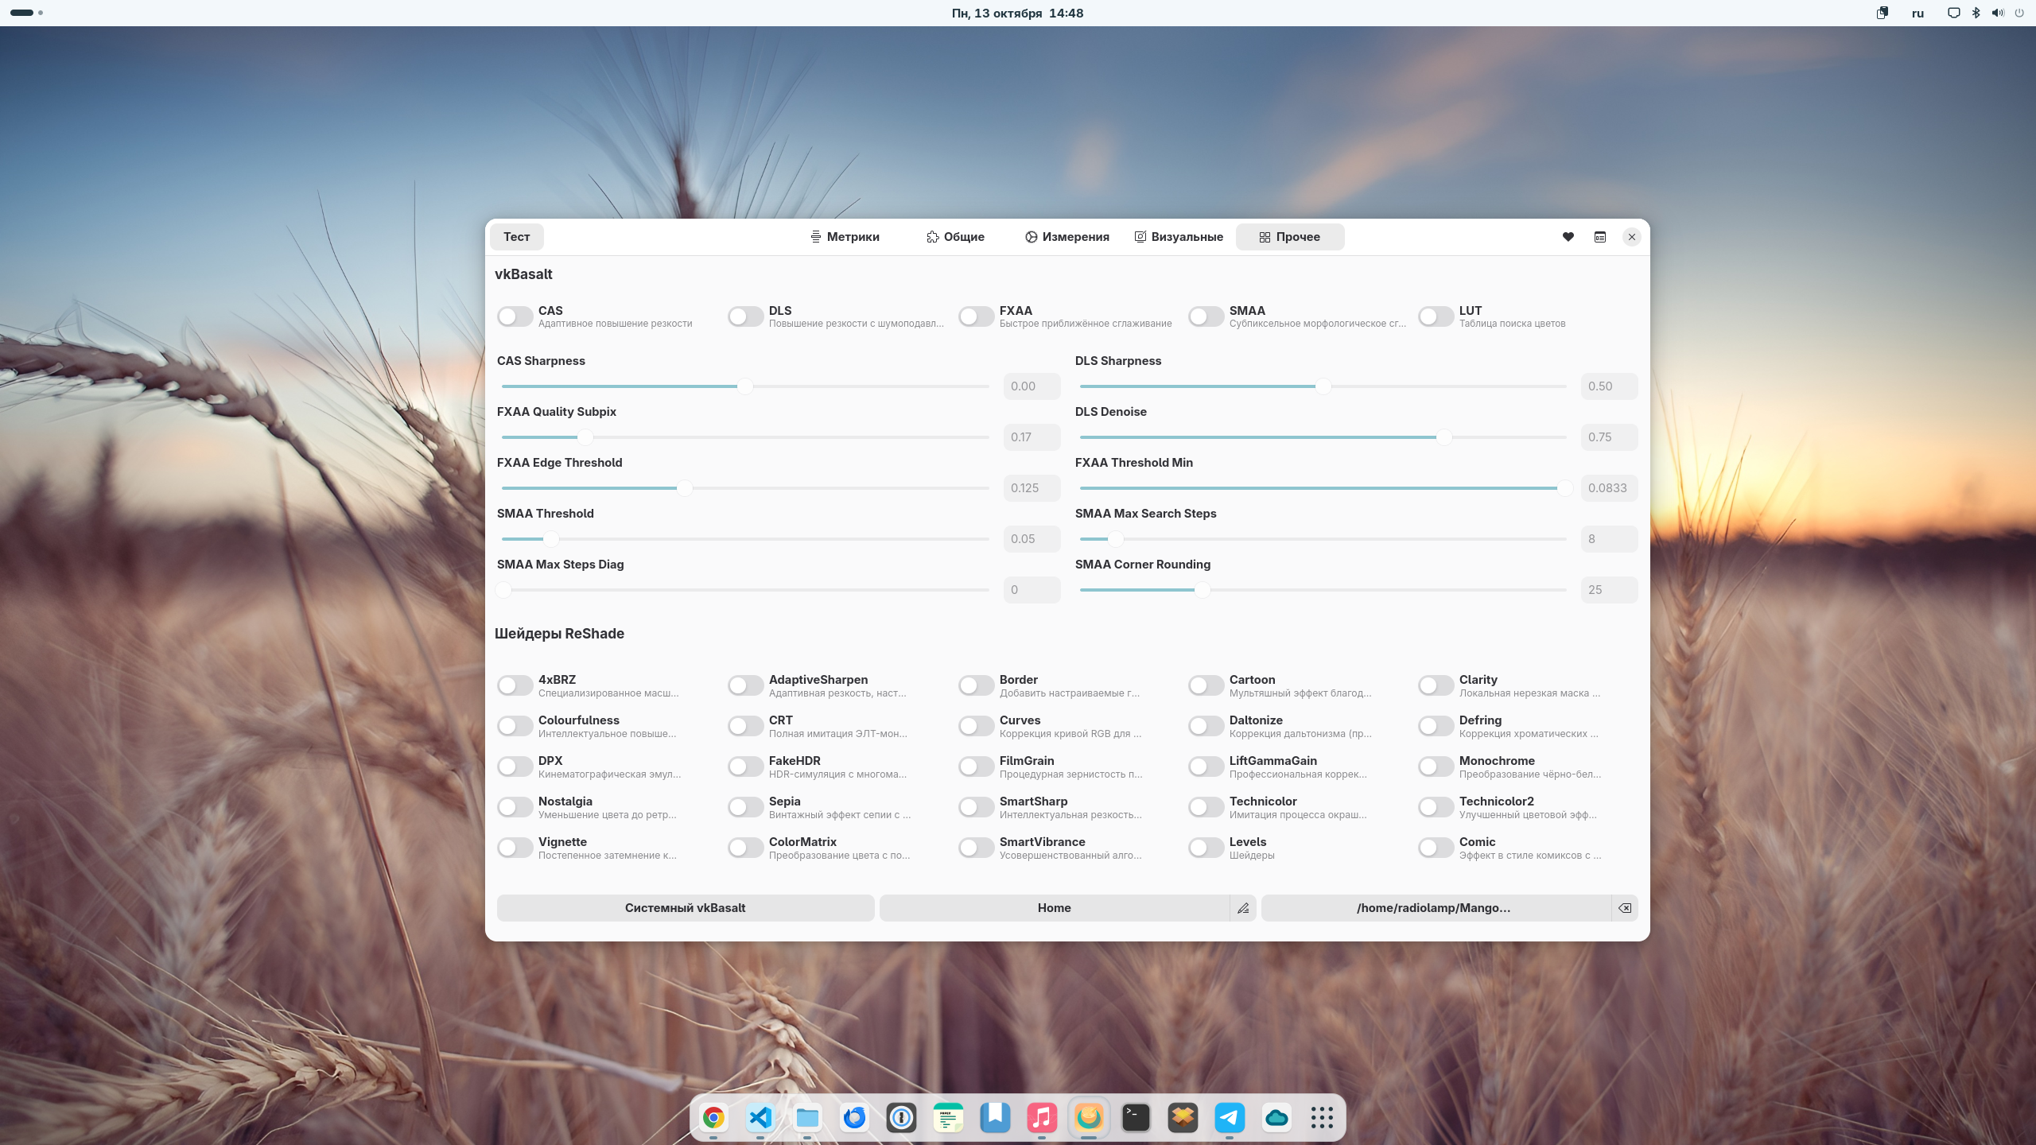Show the applications grid in dock
The width and height of the screenshot is (2036, 1145).
point(1322,1117)
